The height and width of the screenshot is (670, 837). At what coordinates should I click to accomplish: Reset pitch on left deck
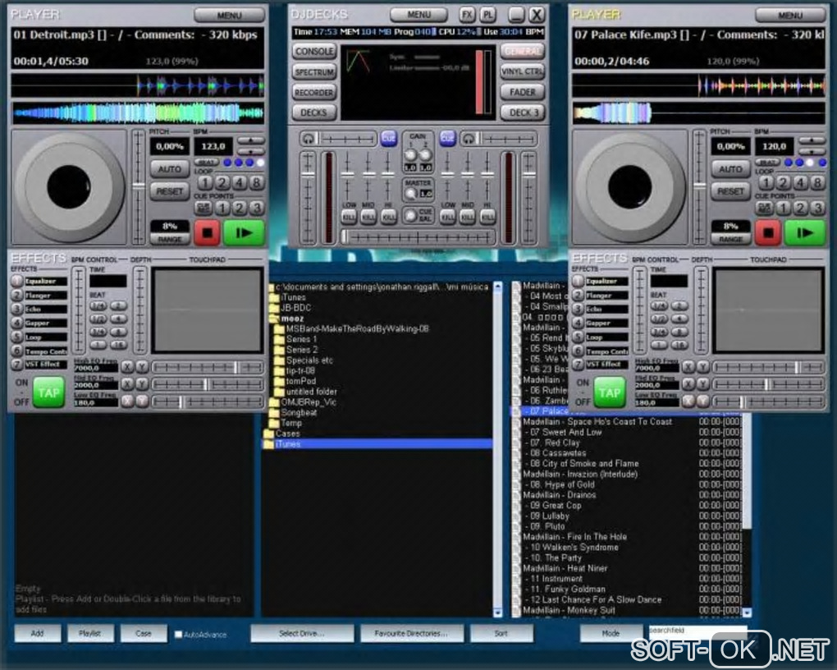click(x=170, y=191)
